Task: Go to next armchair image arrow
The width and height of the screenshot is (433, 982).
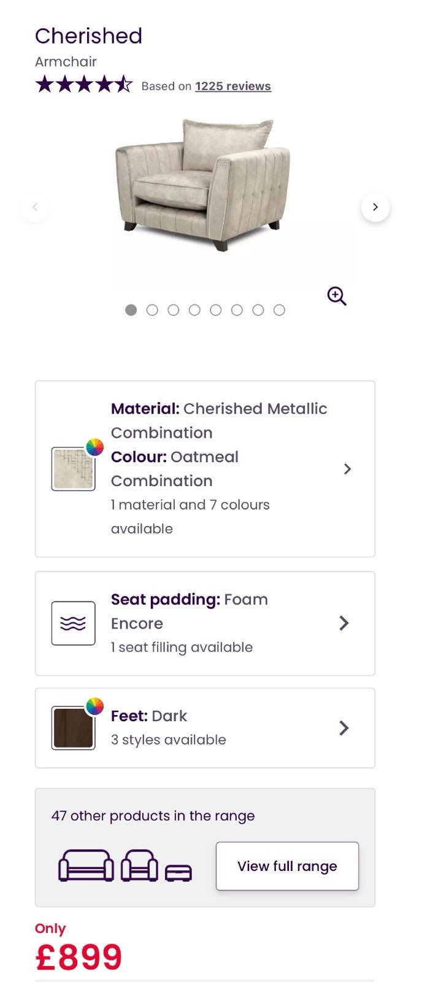Action: [x=375, y=207]
